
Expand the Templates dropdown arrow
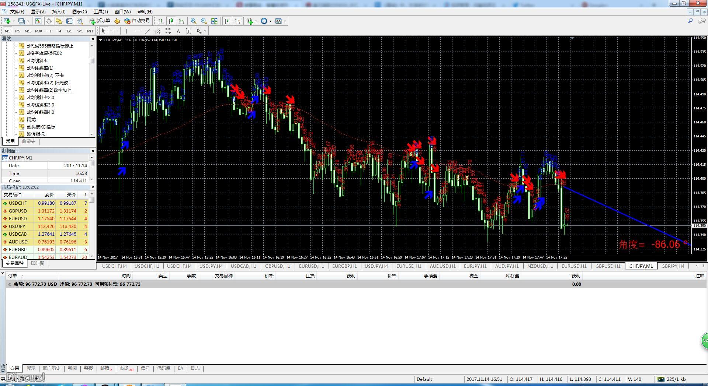click(285, 21)
